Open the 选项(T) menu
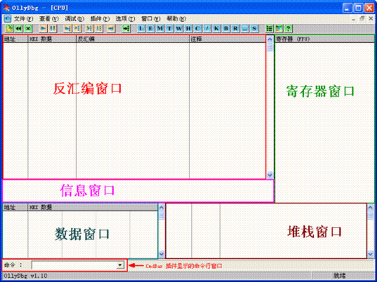Viewport: 377px width, 282px height. (x=125, y=19)
